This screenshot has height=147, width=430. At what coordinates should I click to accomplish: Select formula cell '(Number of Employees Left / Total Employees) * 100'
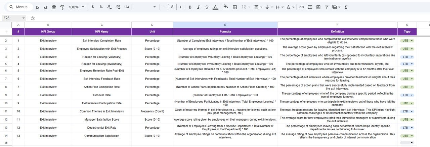pyautogui.click(x=225, y=95)
